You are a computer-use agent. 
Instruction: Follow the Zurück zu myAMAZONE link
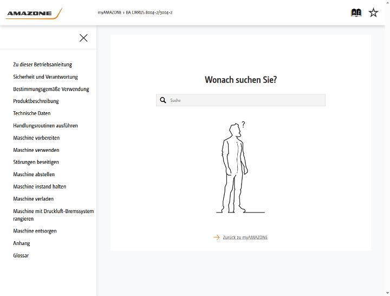point(245,237)
